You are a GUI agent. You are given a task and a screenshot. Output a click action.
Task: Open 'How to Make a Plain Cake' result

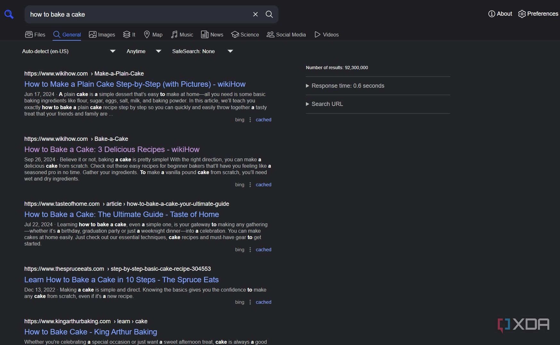pos(135,84)
